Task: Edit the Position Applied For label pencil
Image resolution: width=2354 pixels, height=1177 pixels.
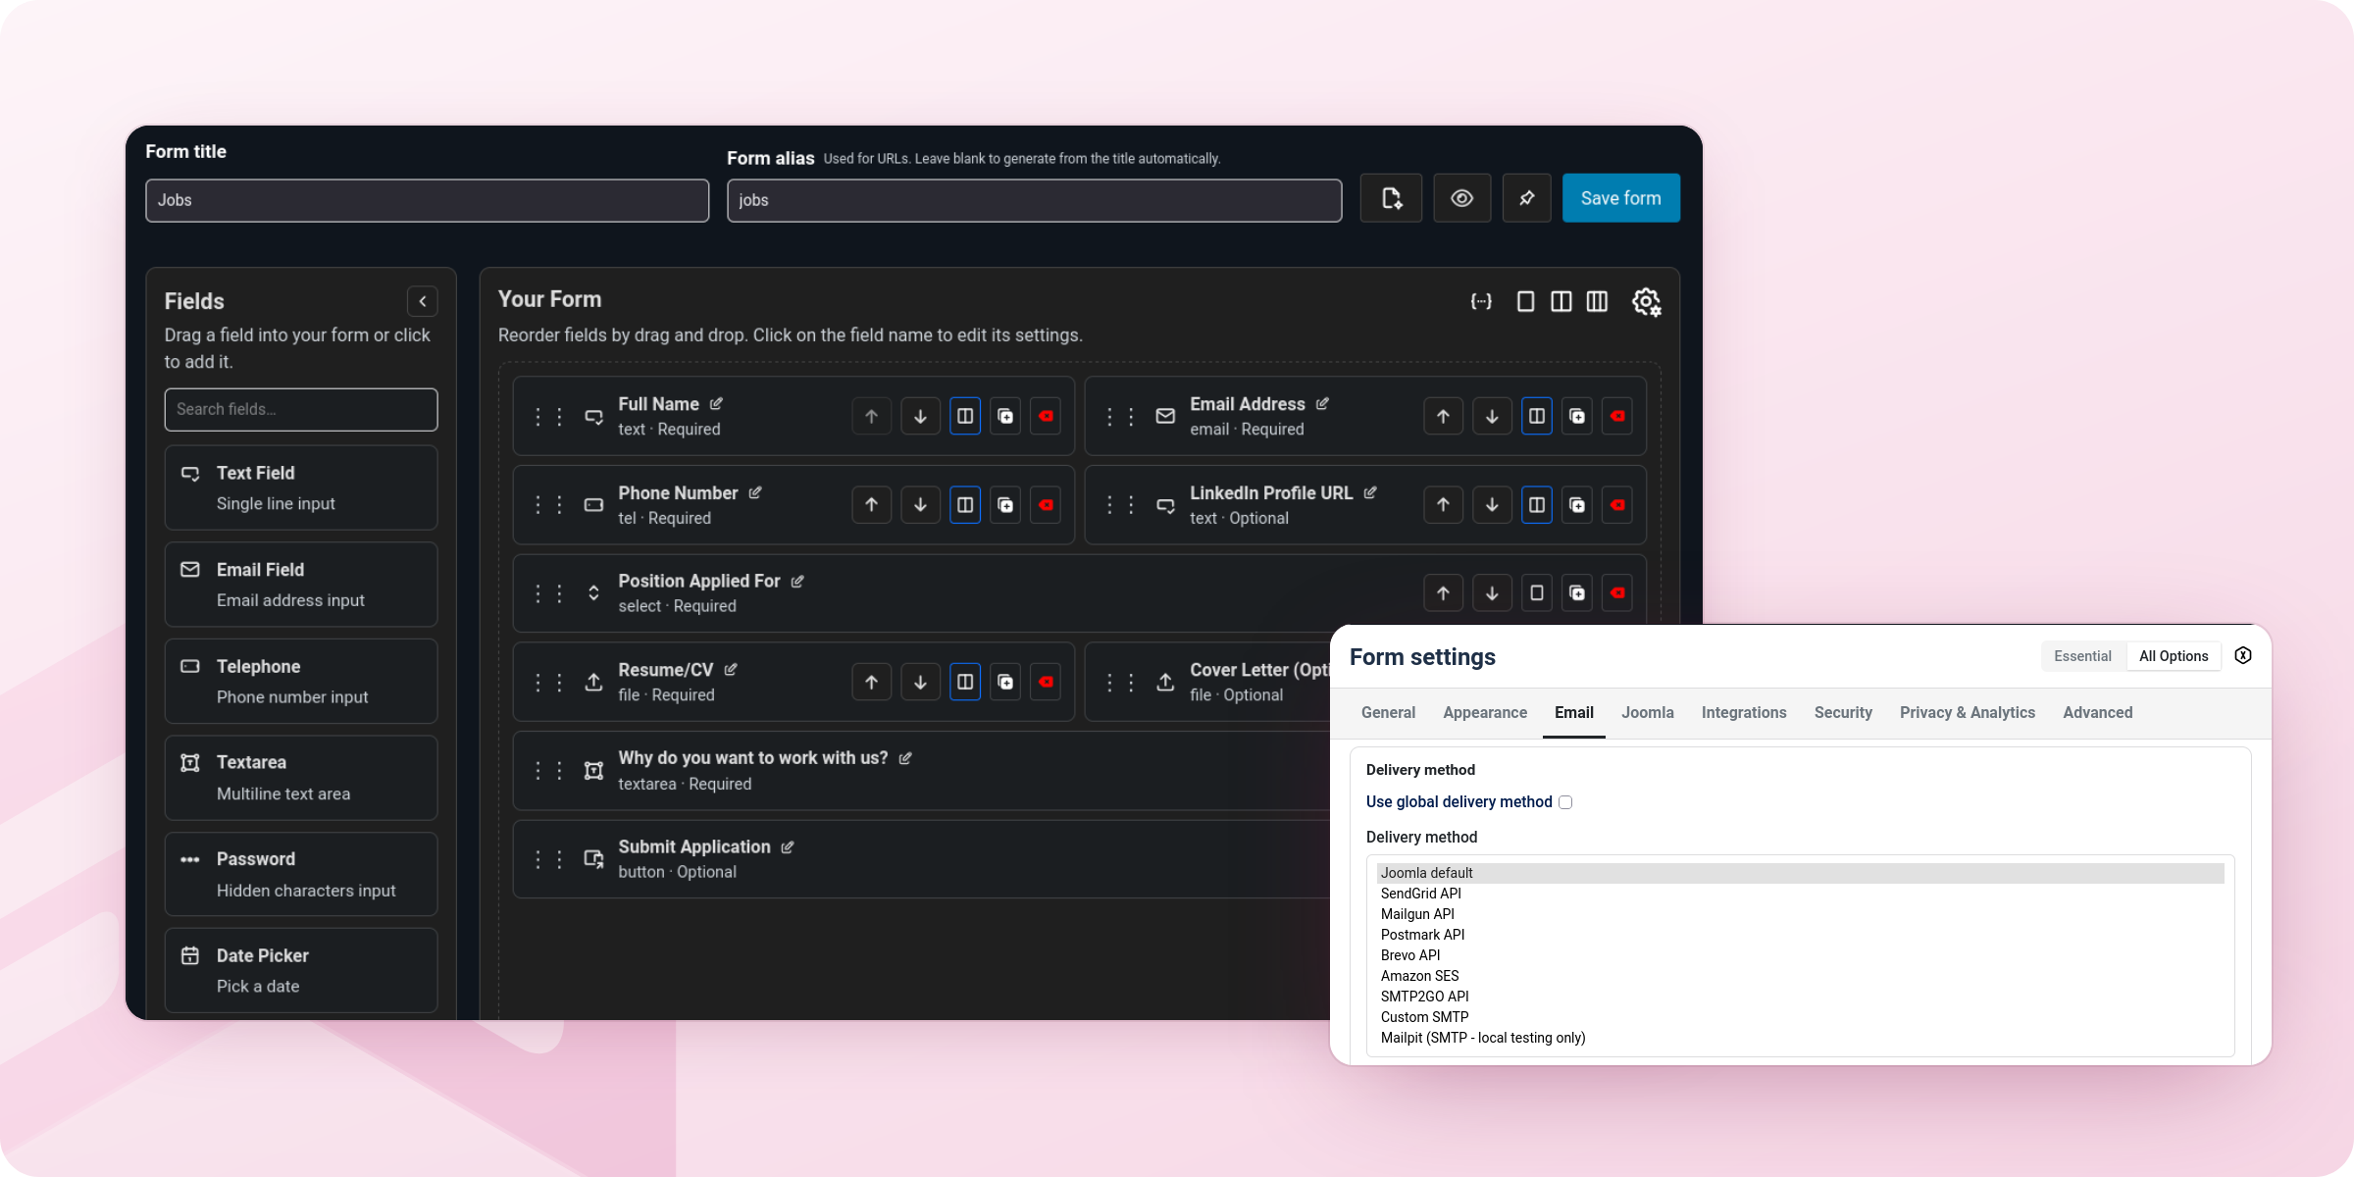Action: coord(797,582)
